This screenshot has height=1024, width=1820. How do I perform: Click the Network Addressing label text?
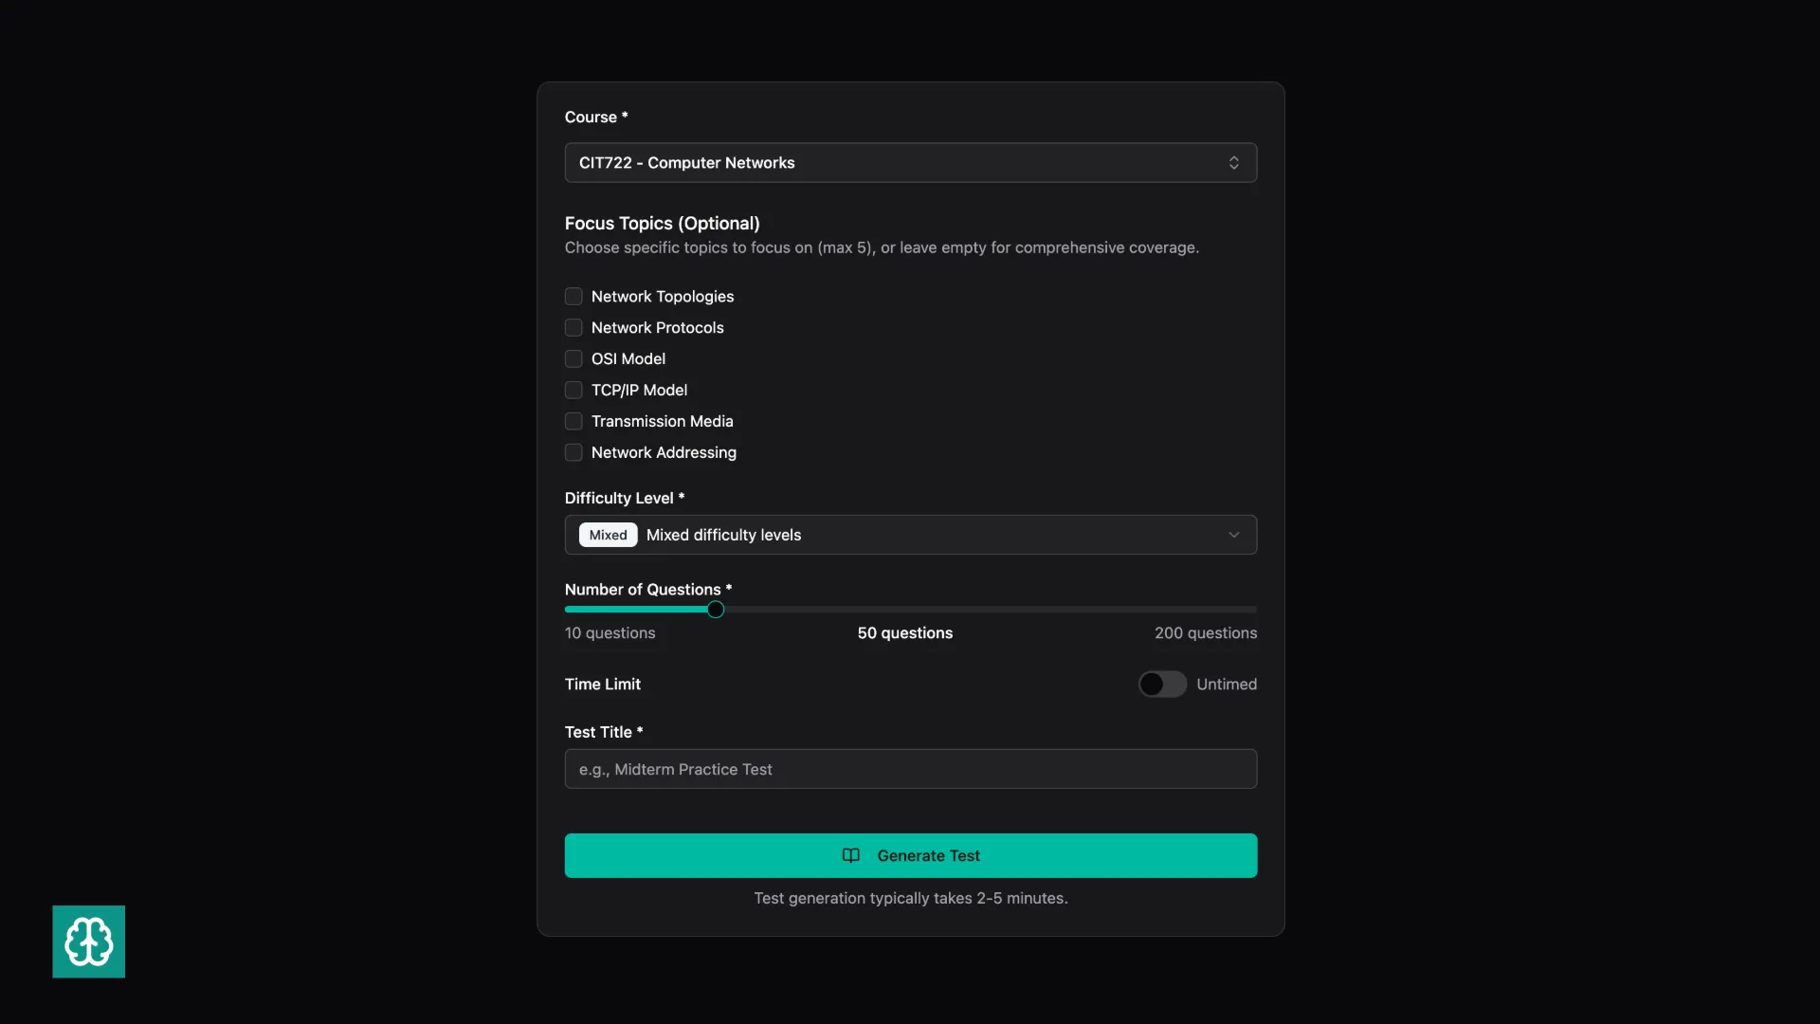[x=664, y=453]
